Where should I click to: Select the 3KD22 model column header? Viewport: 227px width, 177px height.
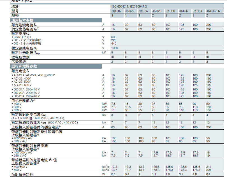pyautogui.click(x=129, y=11)
